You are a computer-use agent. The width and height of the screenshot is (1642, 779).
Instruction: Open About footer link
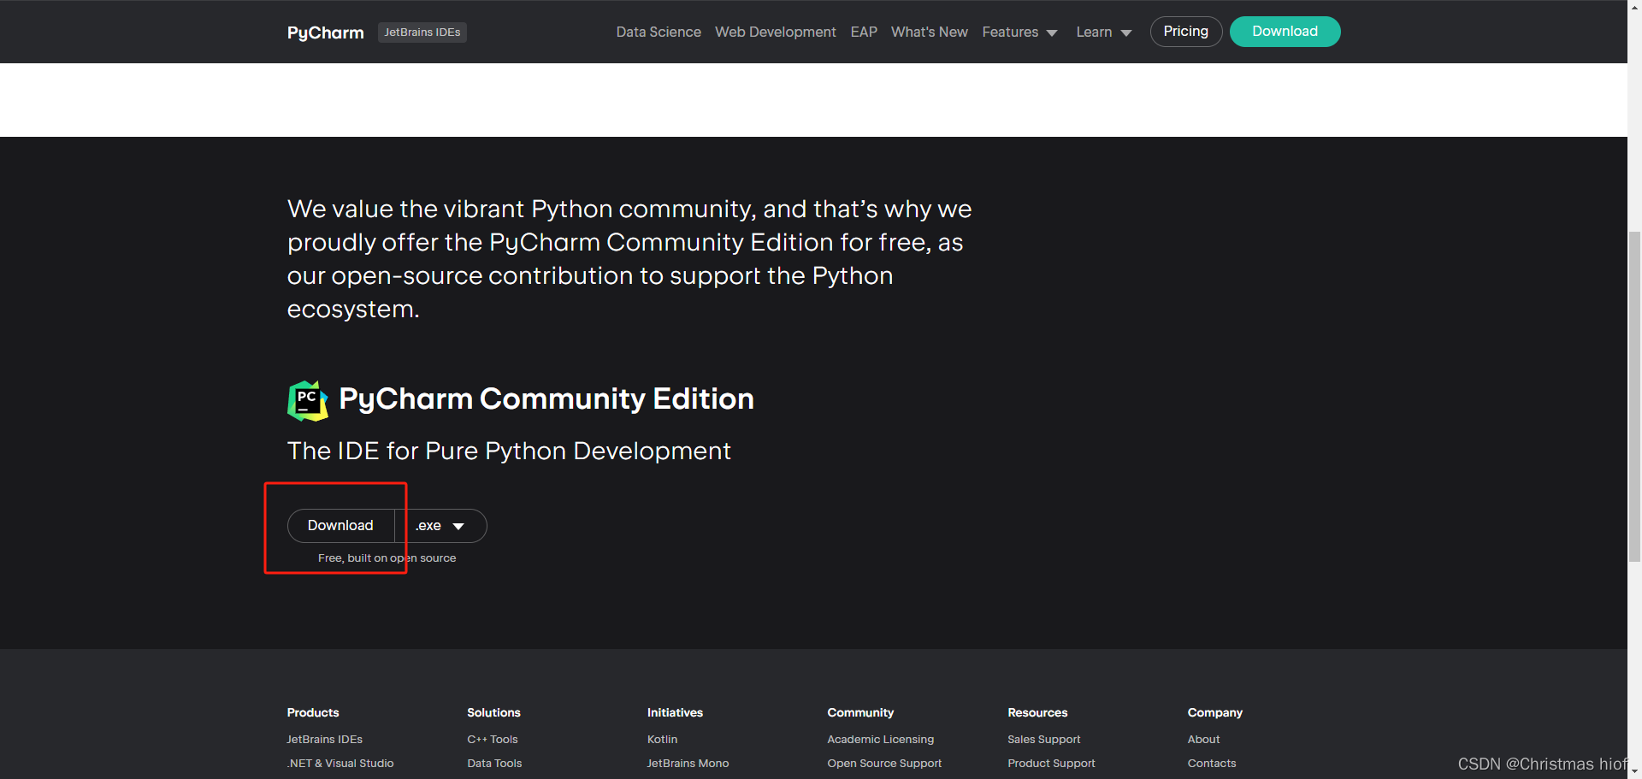[x=1204, y=740]
